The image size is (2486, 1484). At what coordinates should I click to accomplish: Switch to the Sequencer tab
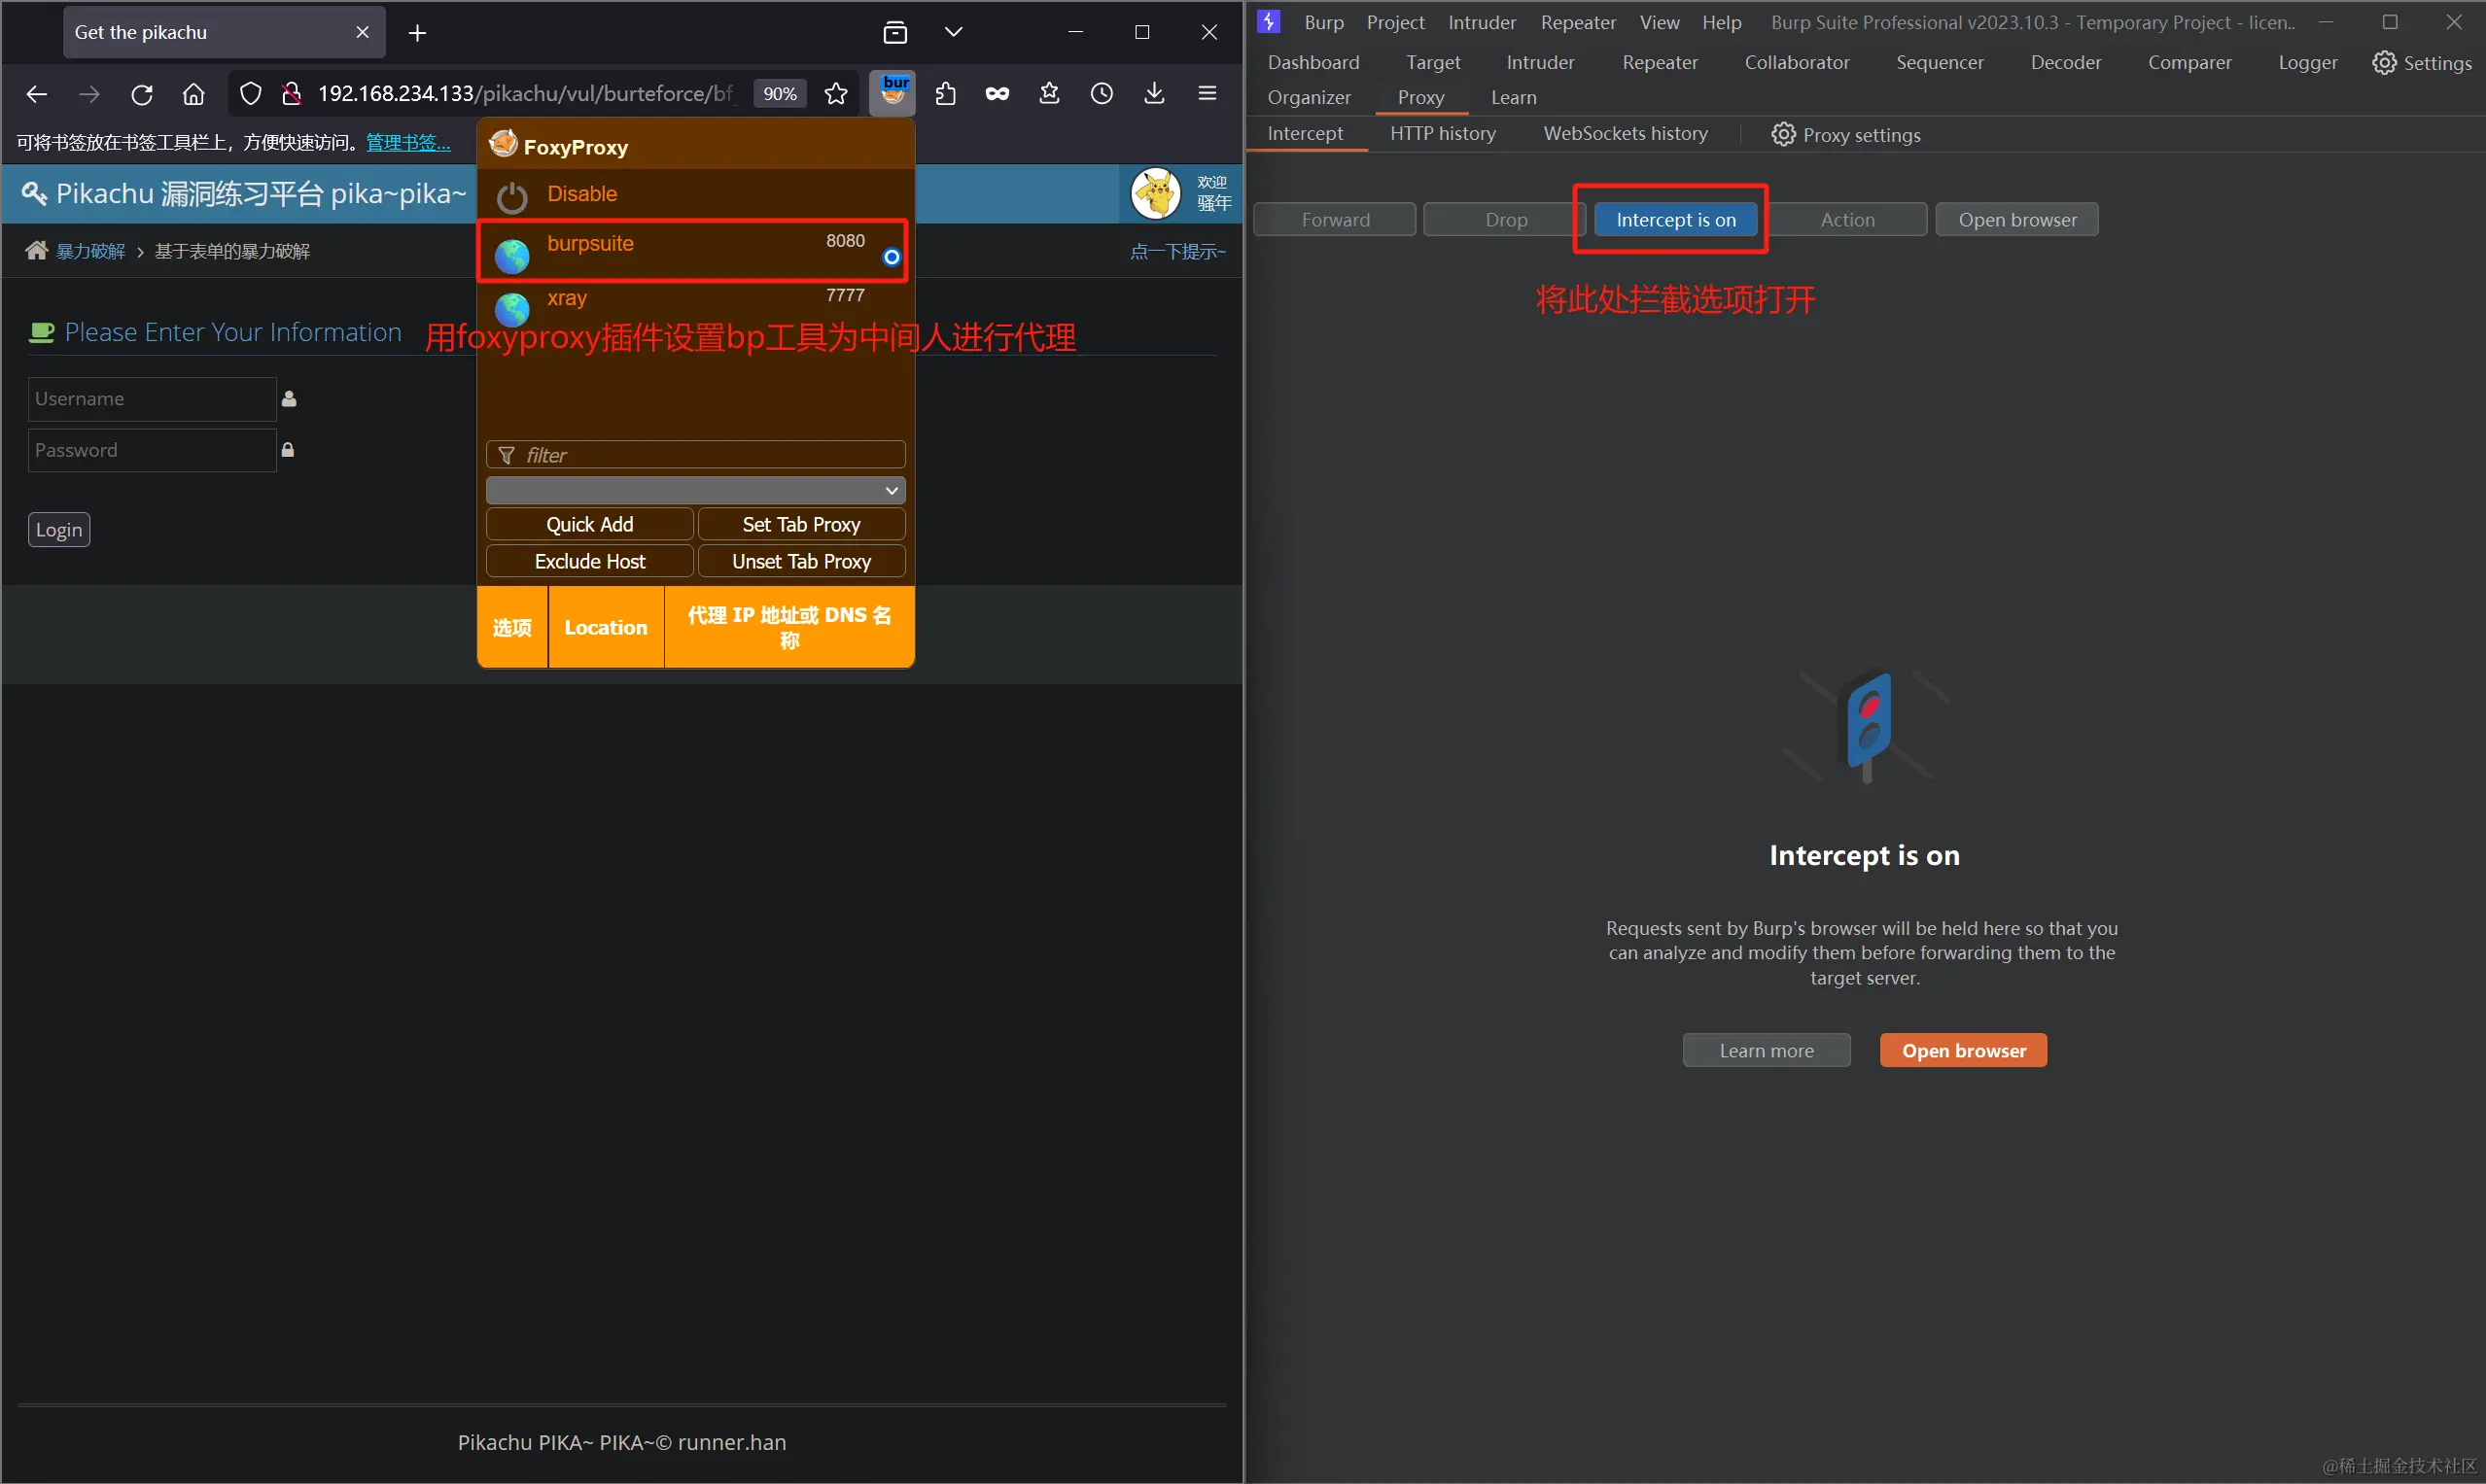(1940, 62)
